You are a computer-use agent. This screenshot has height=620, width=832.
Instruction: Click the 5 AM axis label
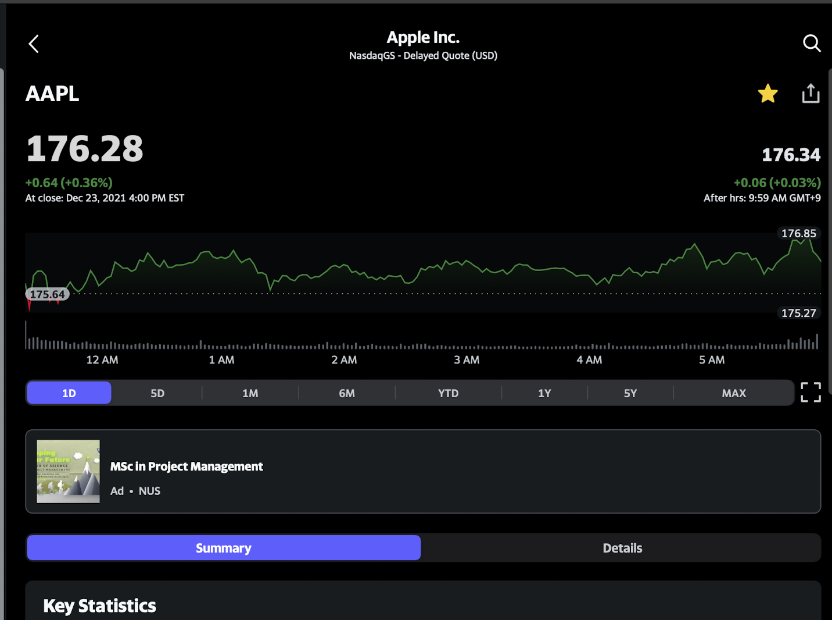point(712,360)
